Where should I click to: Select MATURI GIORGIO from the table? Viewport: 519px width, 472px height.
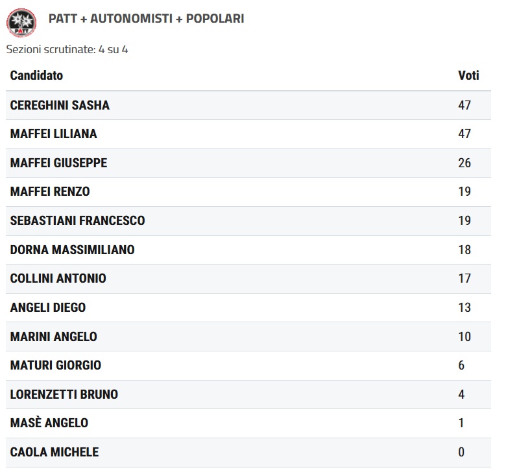tap(56, 365)
